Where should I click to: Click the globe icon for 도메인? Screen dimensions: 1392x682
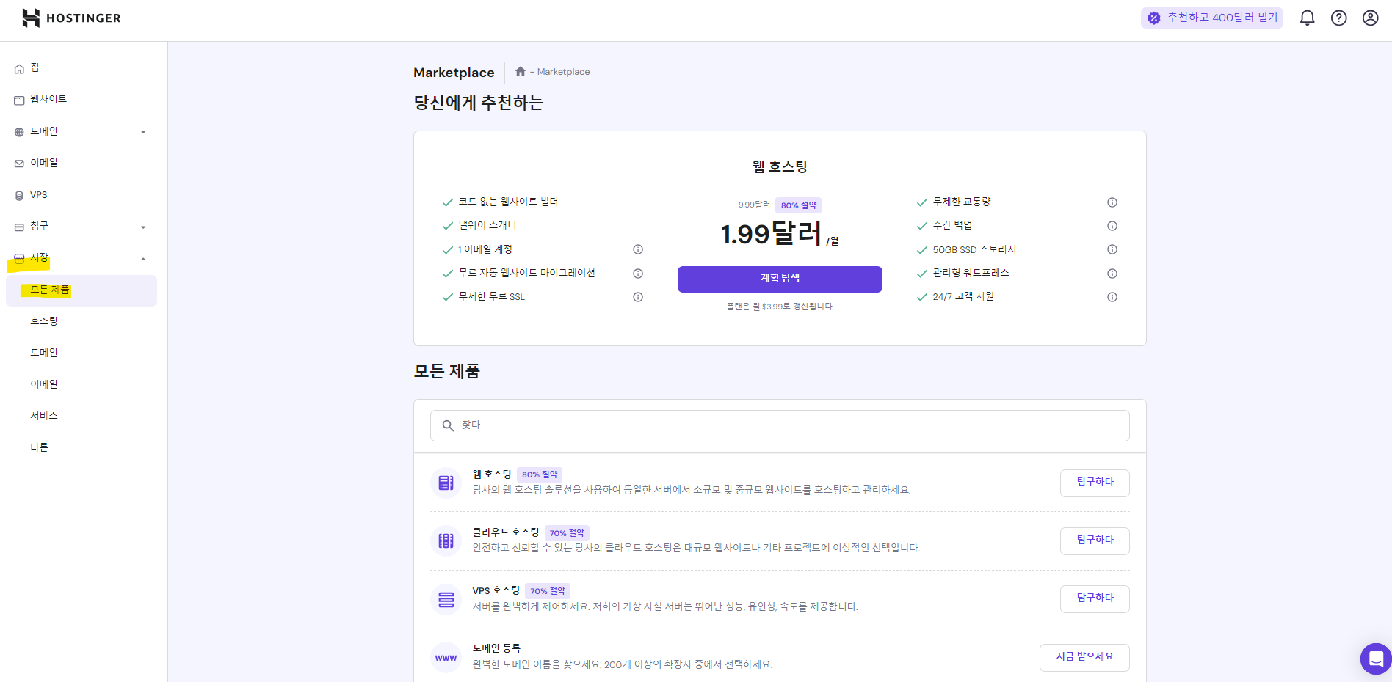pos(19,132)
